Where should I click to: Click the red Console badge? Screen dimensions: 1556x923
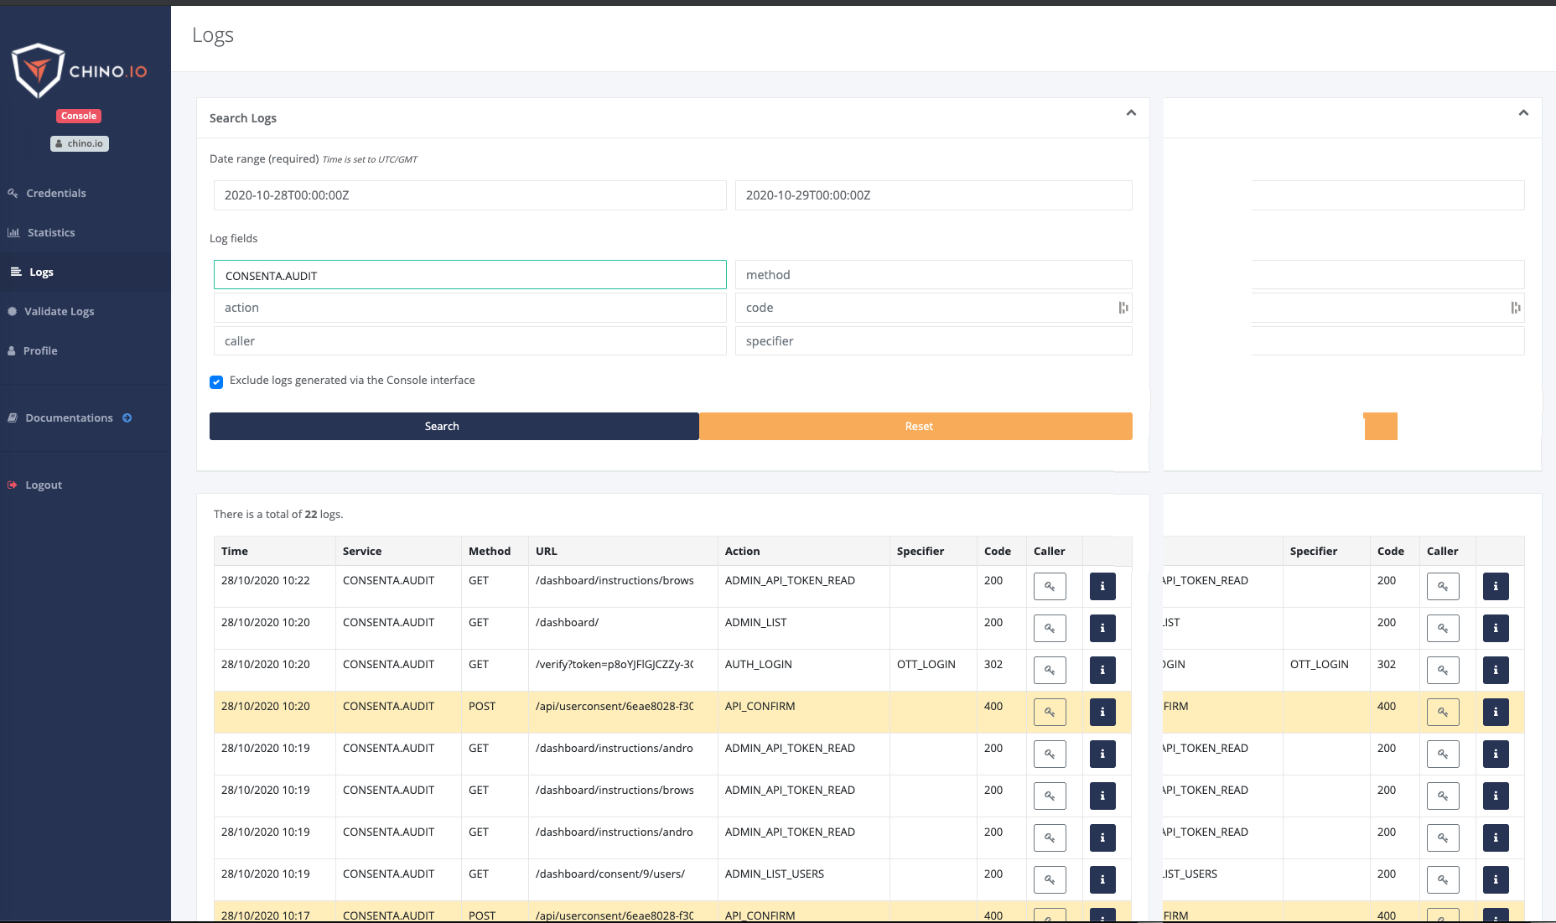[x=79, y=116]
